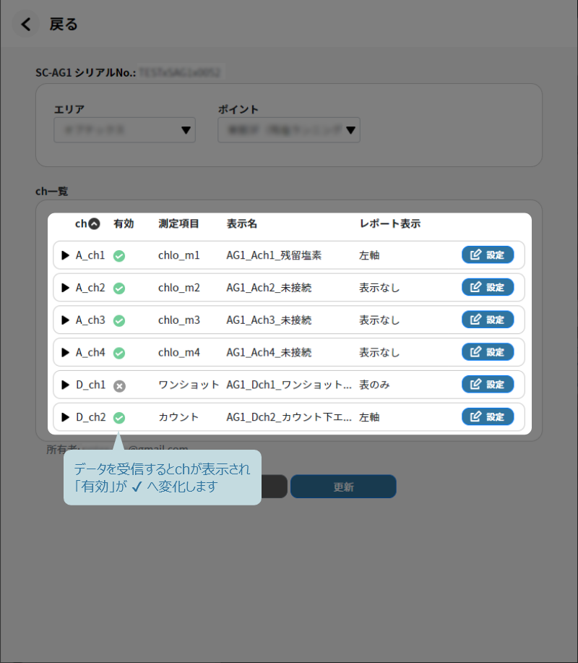This screenshot has width=578, height=663.
Task: Select the 有効 column header
Action: [x=124, y=223]
